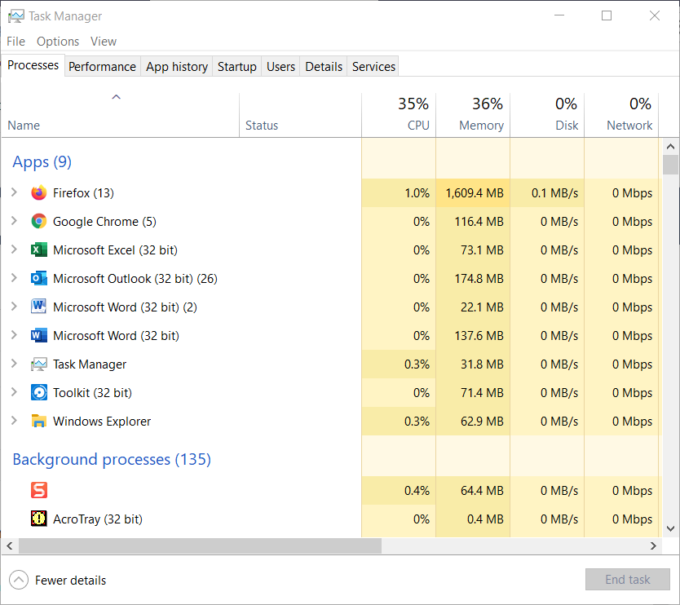Screen dimensions: 680x605
Task: Switch to the Startup tab
Action: pyautogui.click(x=236, y=66)
